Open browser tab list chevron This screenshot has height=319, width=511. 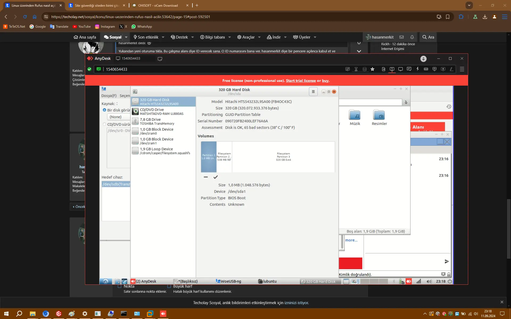[469, 5]
